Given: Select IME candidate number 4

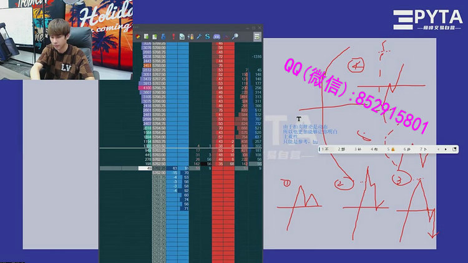Looking at the screenshot, I should (374, 149).
